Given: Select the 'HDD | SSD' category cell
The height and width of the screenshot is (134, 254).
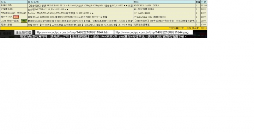Looking at the screenshot, I should [x=14, y=13].
